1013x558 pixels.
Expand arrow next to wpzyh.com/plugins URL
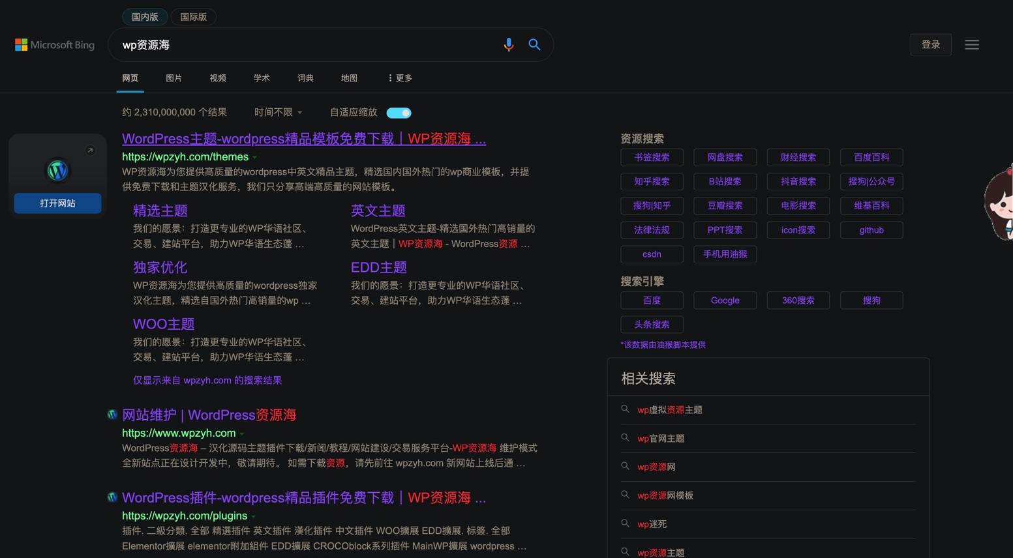254,516
